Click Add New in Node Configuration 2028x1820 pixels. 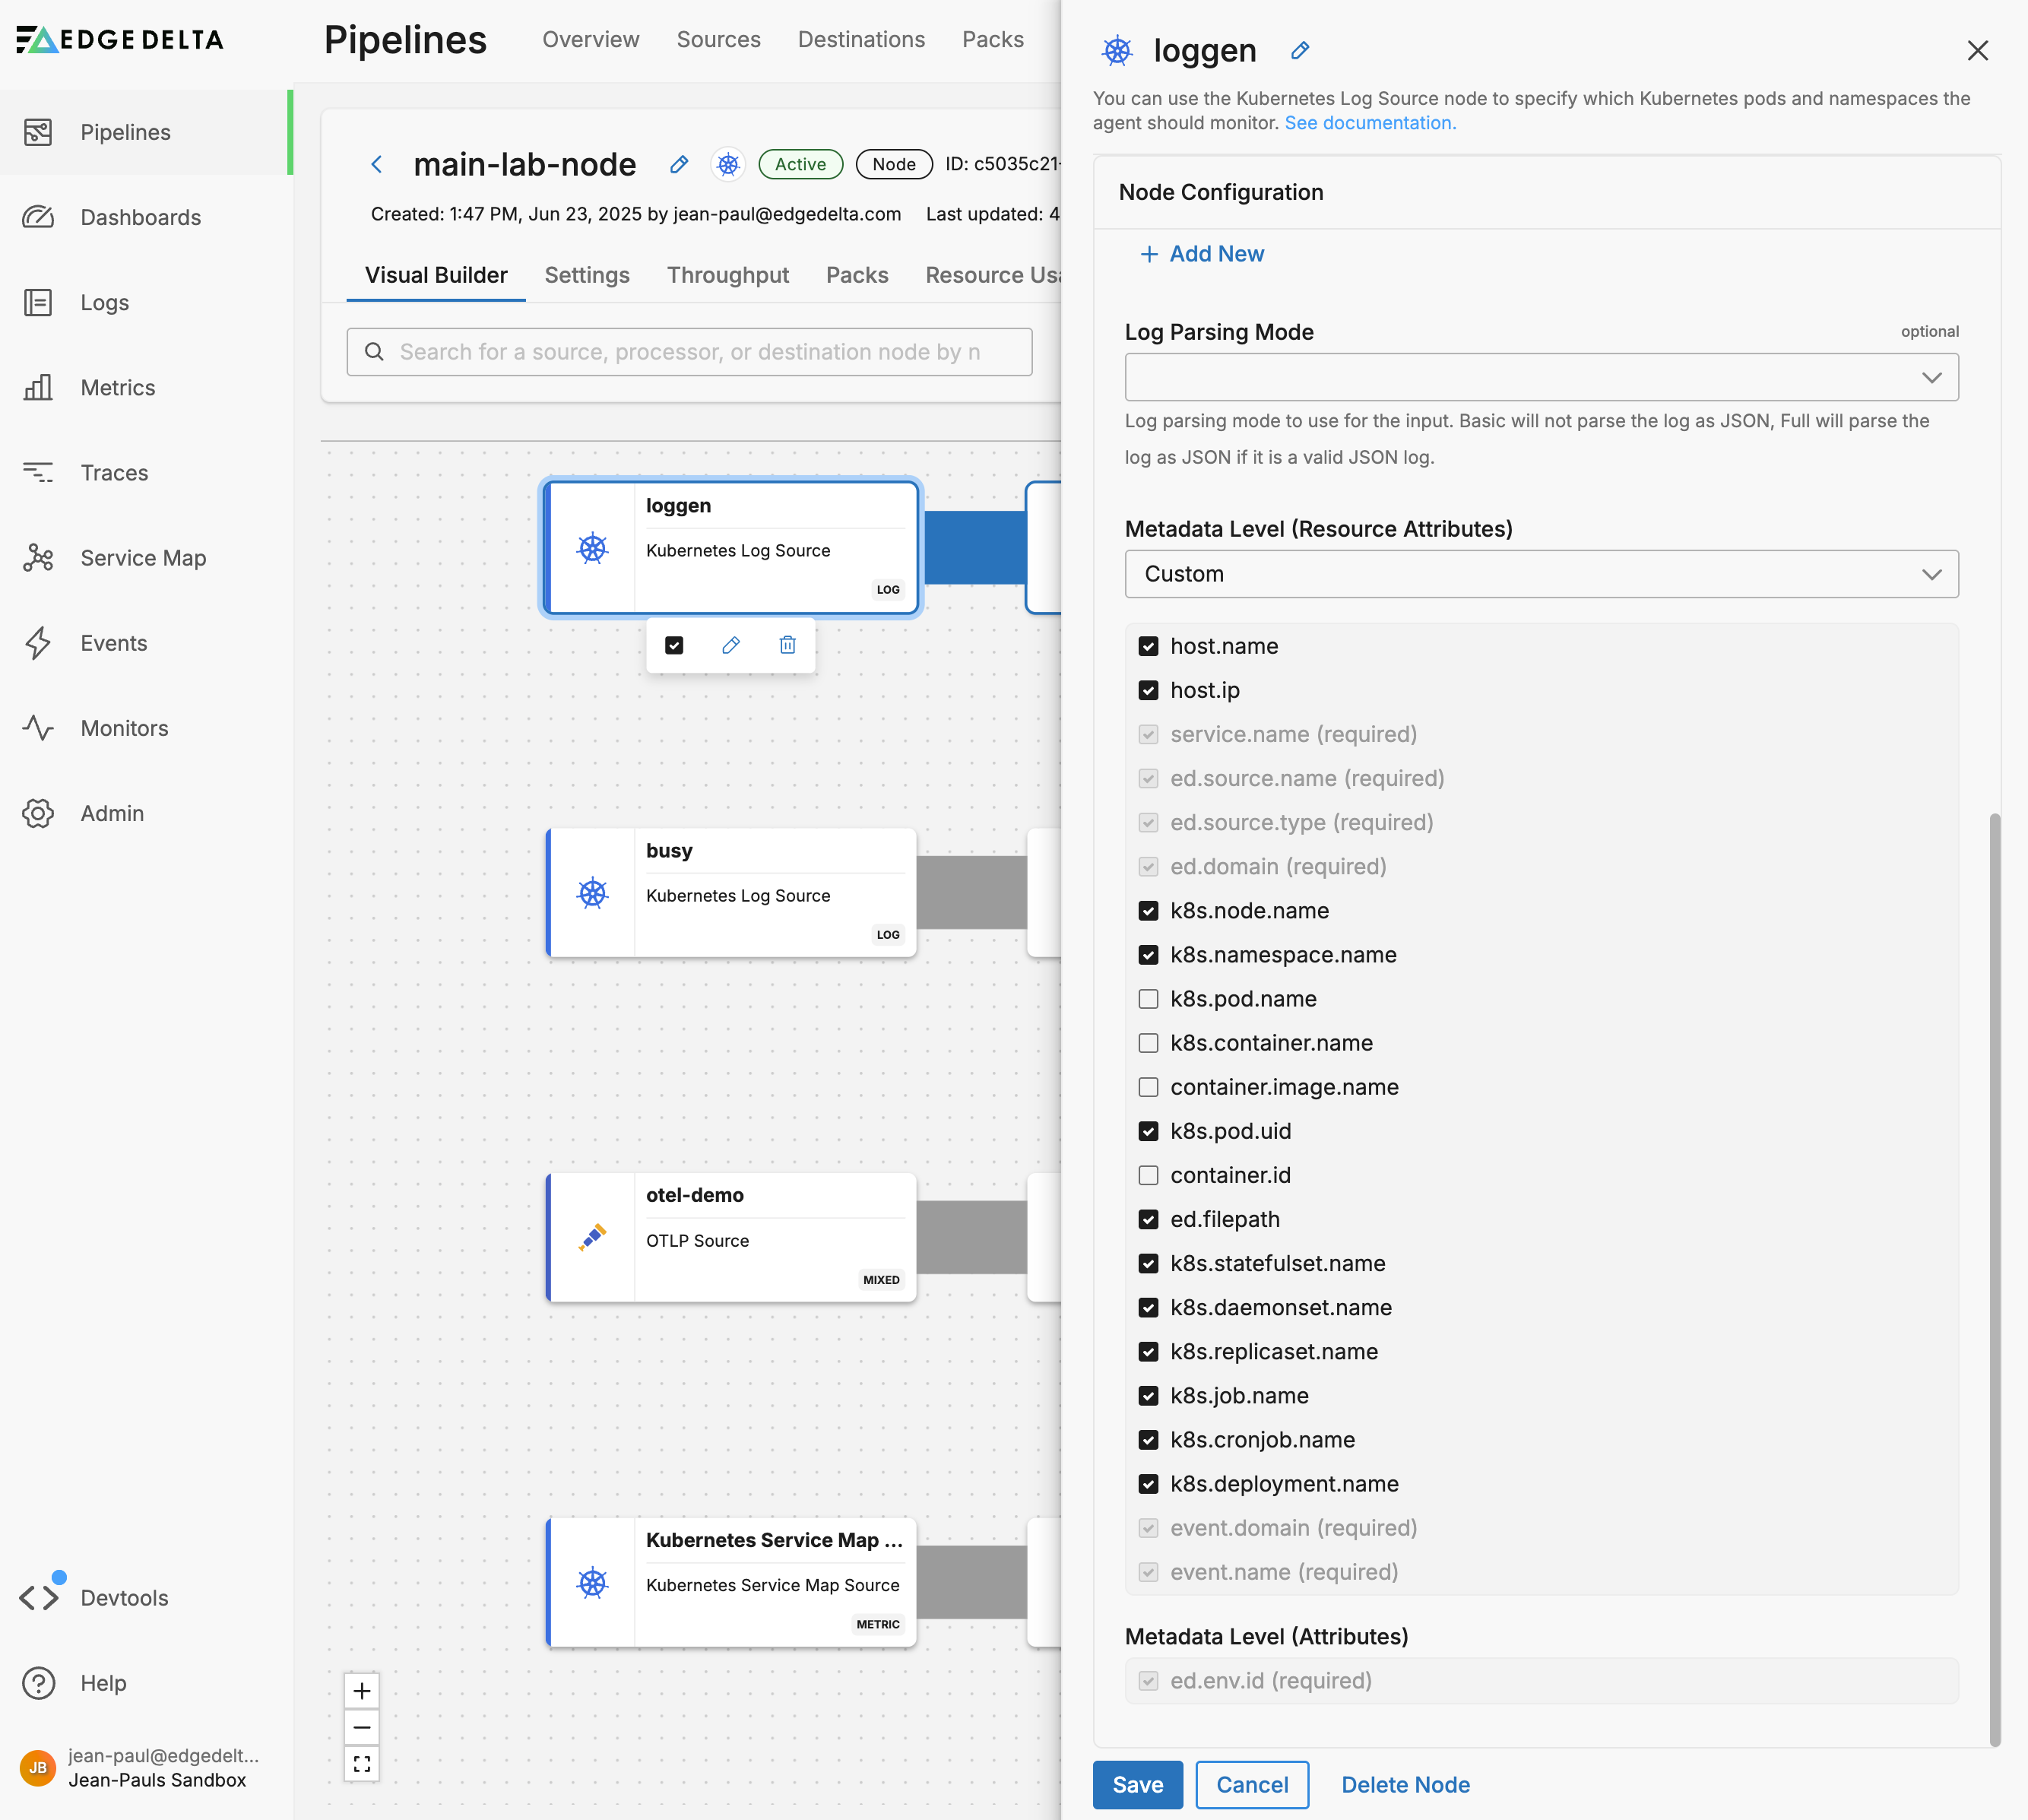[1202, 254]
